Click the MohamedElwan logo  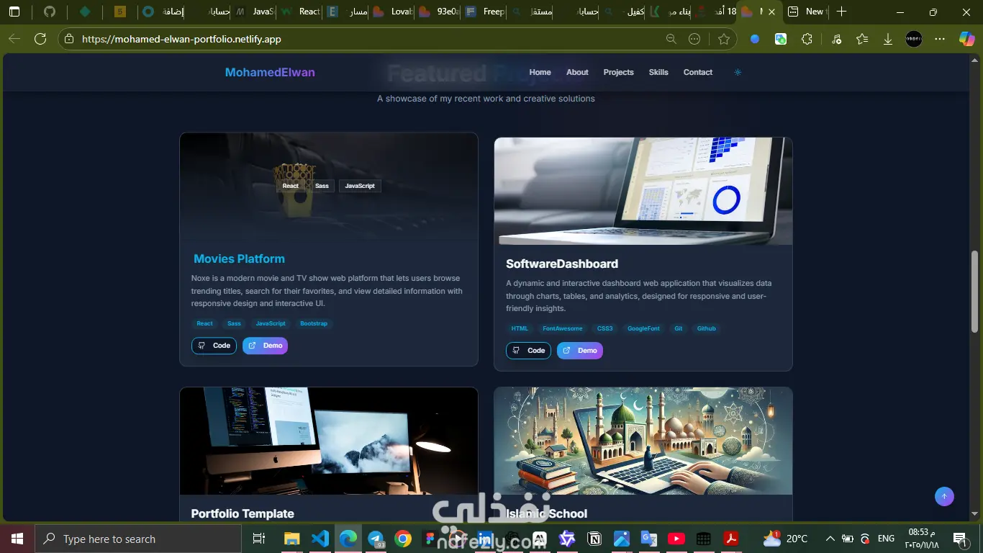click(270, 72)
